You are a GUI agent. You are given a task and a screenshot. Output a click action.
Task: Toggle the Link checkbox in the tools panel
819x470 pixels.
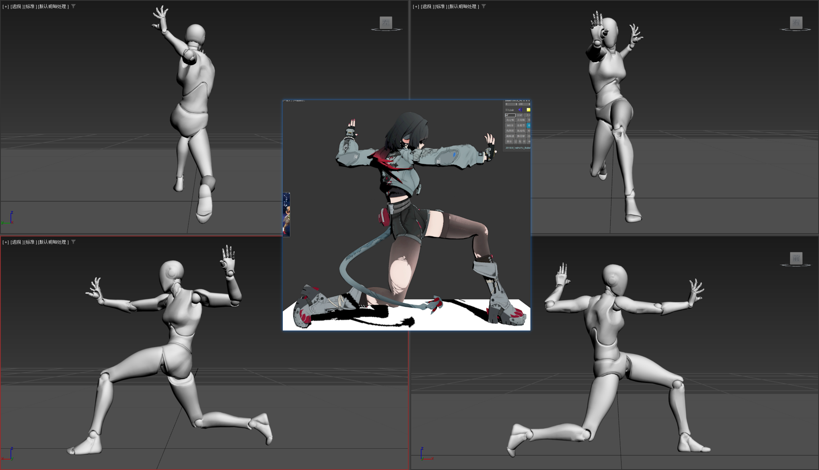[x=506, y=110]
